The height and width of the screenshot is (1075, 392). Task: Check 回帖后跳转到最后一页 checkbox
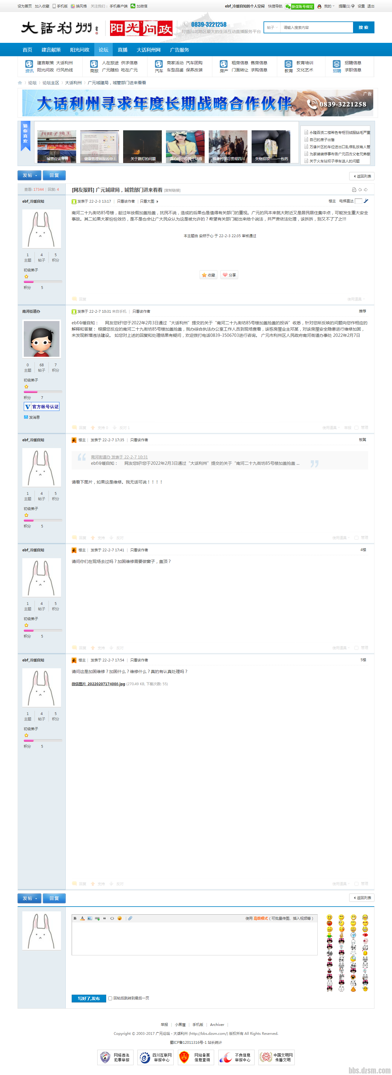point(110,998)
